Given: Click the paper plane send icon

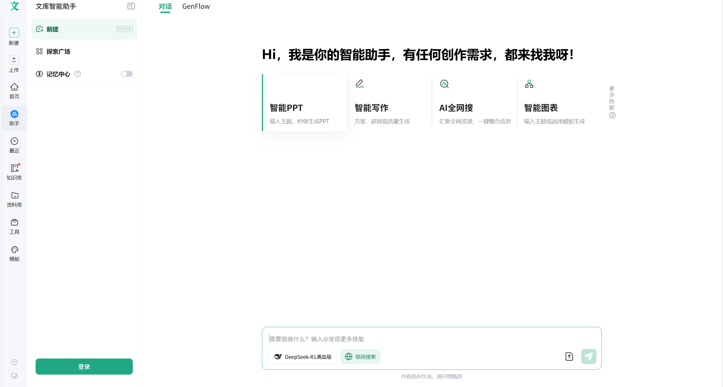Looking at the screenshot, I should tap(589, 357).
